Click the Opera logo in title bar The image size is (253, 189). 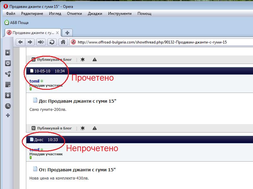(x=6, y=6)
